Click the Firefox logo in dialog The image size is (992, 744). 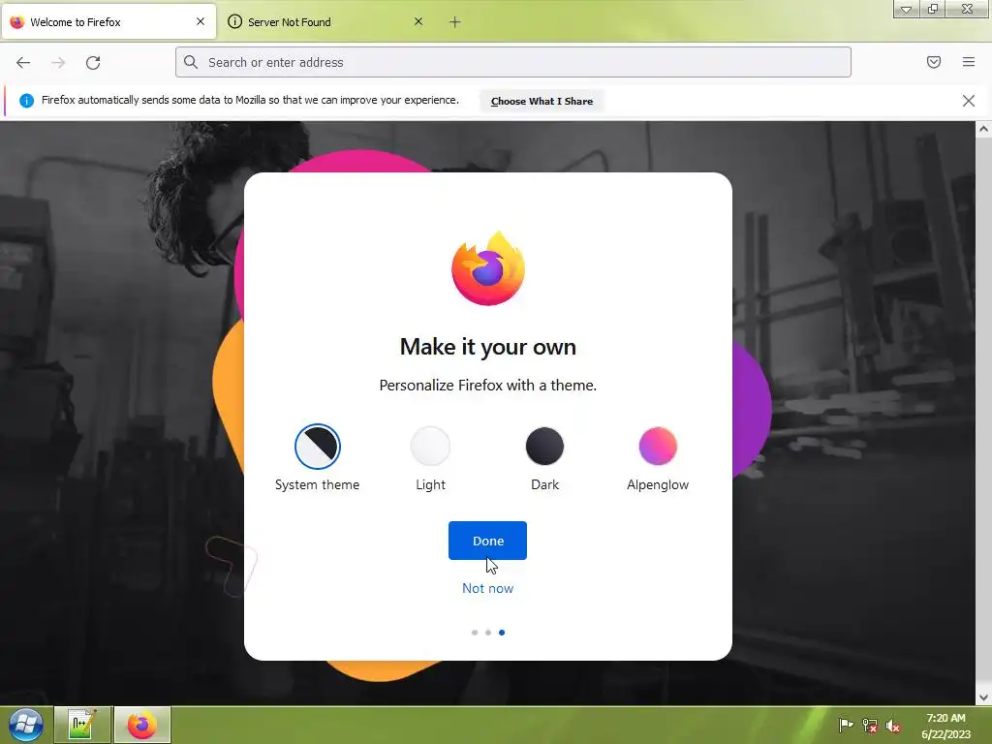(x=488, y=268)
